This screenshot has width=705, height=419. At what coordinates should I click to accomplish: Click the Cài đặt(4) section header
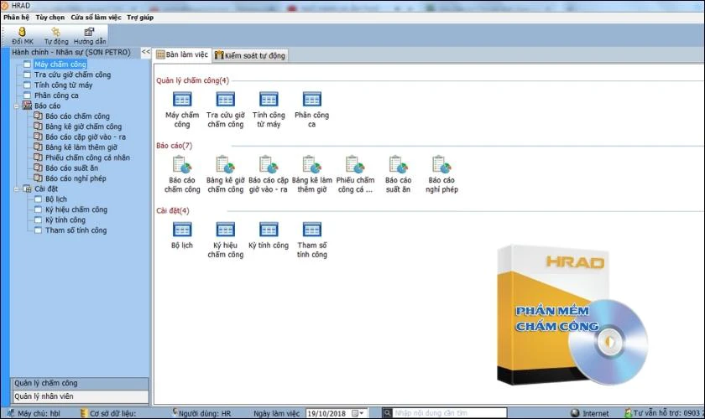tap(173, 210)
